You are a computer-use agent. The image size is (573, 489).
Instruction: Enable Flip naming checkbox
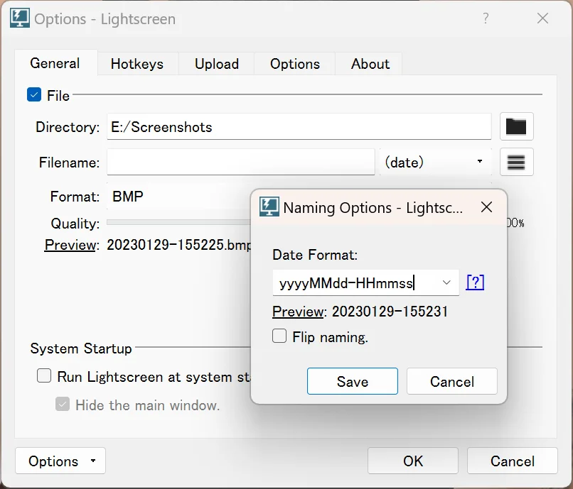(x=279, y=336)
